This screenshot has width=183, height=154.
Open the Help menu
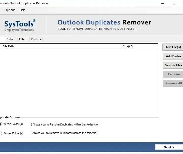23,10
